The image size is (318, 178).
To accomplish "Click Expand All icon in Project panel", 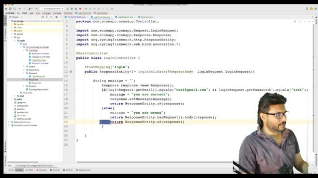I will (47, 17).
